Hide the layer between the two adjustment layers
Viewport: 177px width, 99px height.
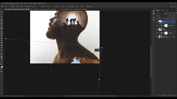[x=157, y=29]
